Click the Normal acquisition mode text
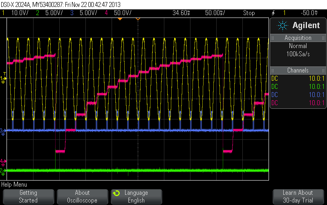Viewport: 327px width, 205px height. pyautogui.click(x=298, y=46)
